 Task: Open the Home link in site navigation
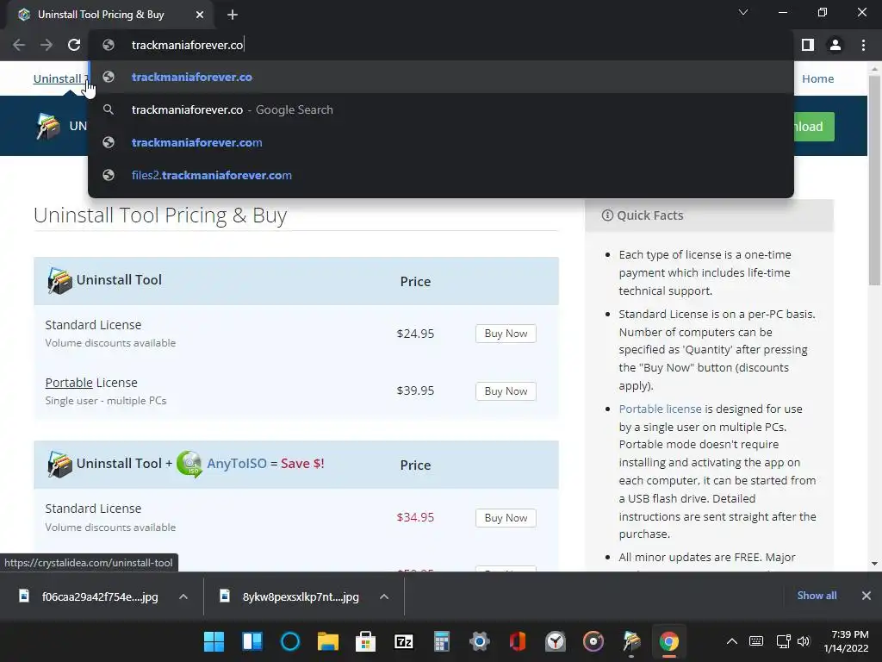coord(817,78)
